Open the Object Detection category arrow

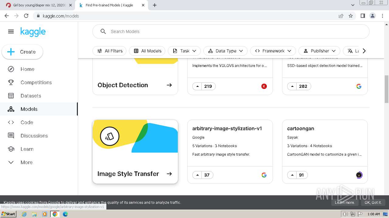click(x=169, y=85)
